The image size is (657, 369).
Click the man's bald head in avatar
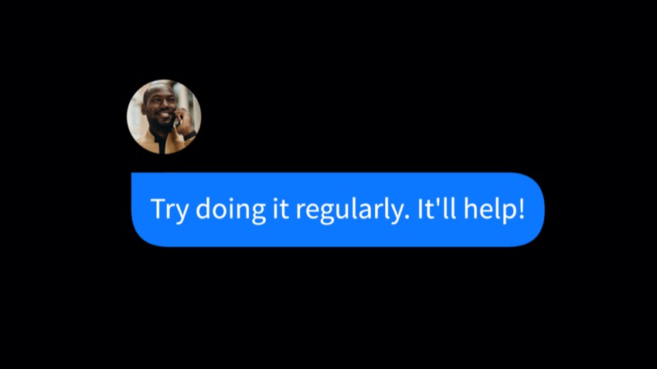(x=158, y=90)
